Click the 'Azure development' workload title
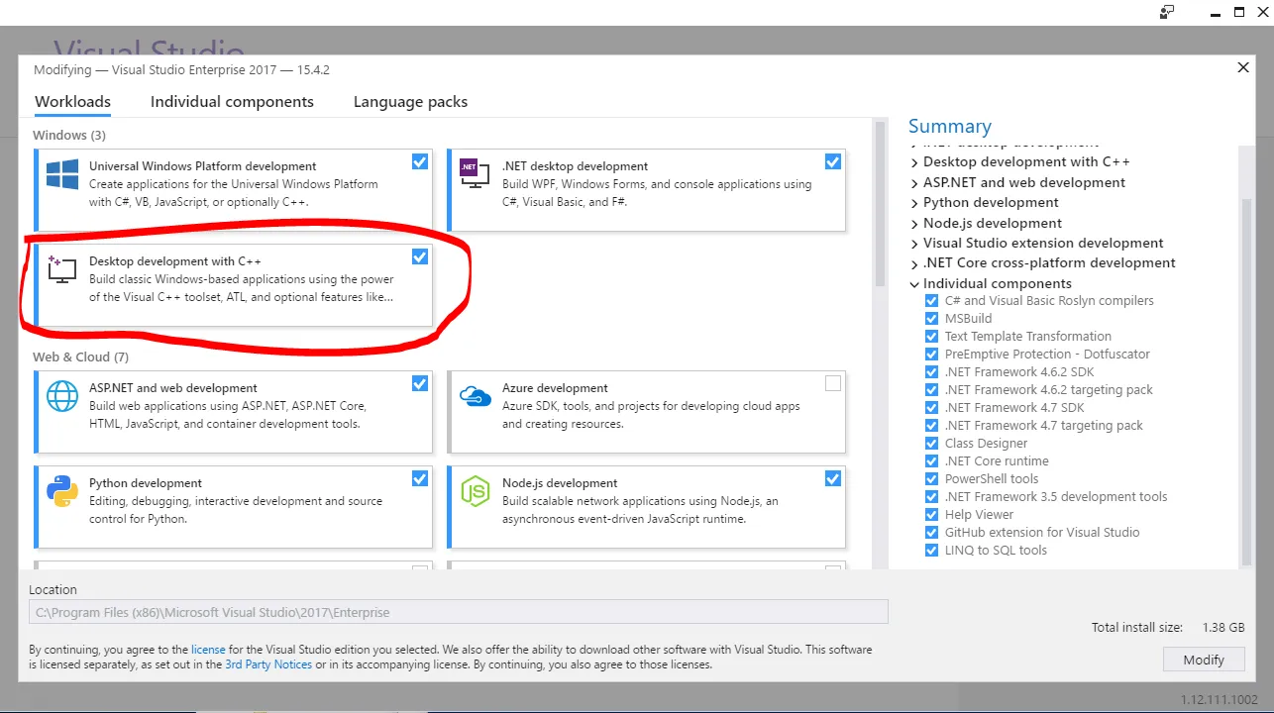The height and width of the screenshot is (713, 1274). tap(555, 388)
